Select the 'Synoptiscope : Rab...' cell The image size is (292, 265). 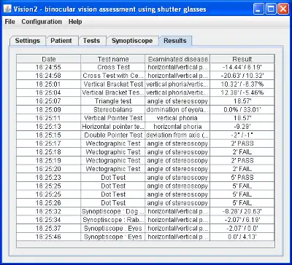click(113, 220)
